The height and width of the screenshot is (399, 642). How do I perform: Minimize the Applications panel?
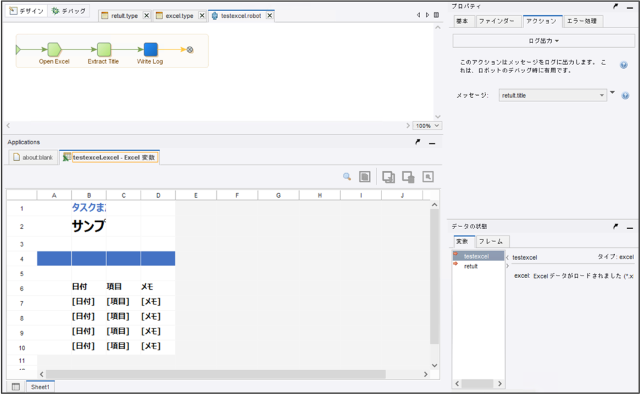[432, 143]
